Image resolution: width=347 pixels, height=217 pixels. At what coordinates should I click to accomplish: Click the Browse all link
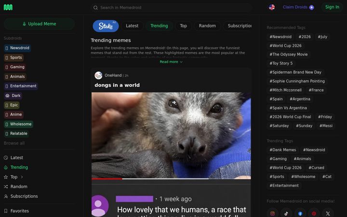[14, 143]
